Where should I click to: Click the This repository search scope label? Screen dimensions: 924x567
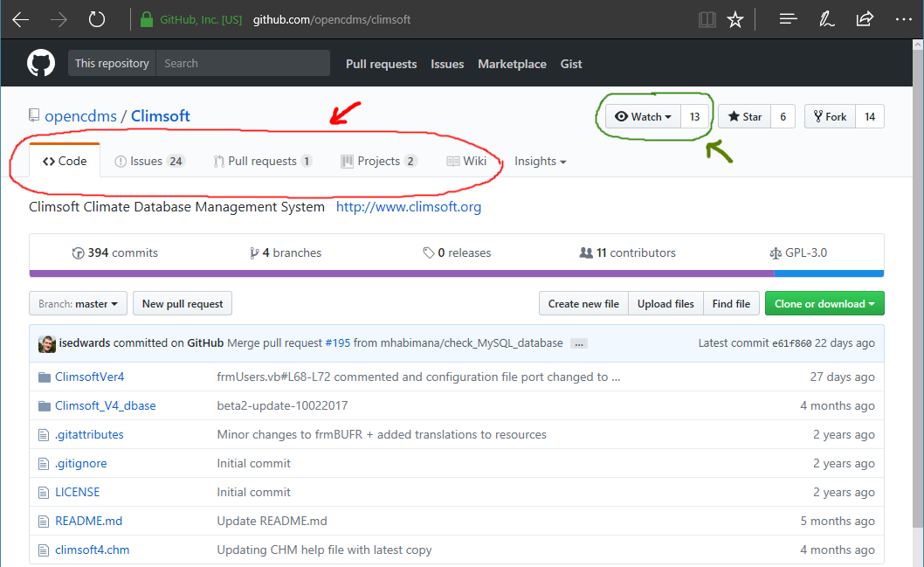(112, 63)
